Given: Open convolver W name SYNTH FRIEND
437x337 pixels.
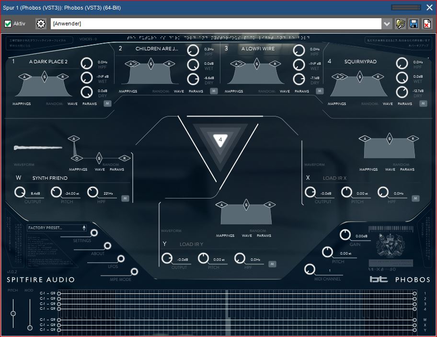Looking at the screenshot, I should coord(50,178).
